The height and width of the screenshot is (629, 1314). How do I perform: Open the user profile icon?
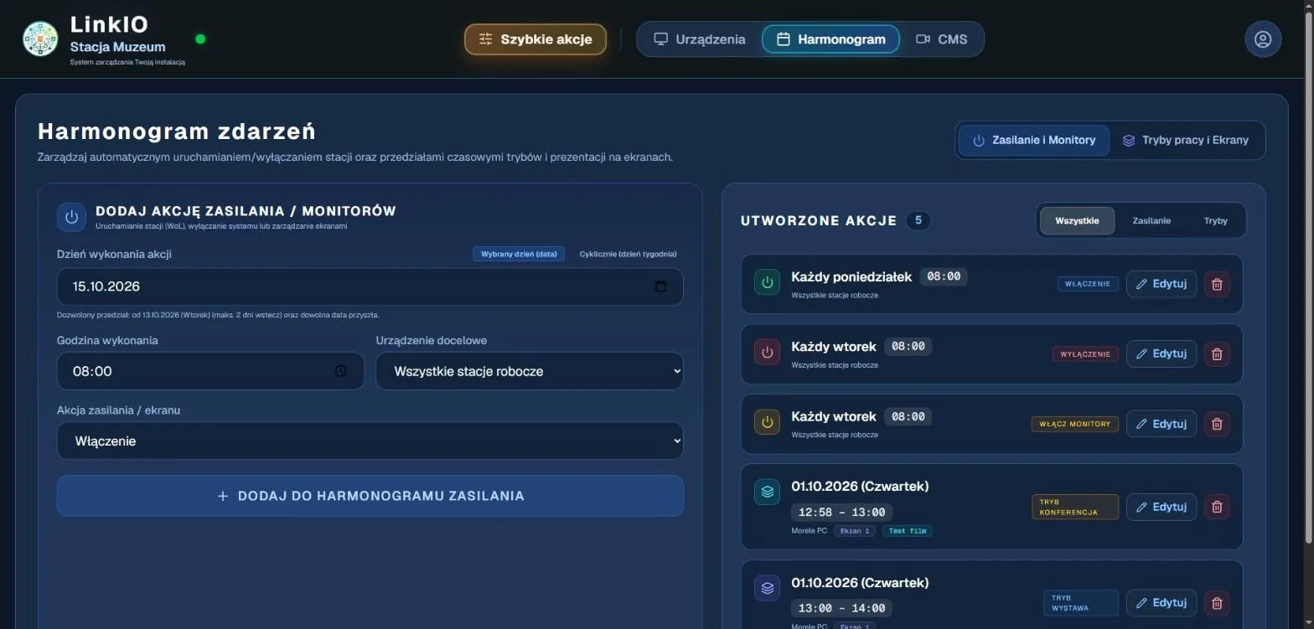(x=1262, y=39)
